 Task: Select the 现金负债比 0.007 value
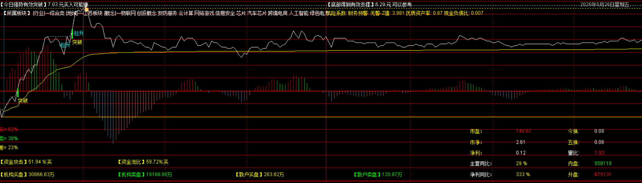pyautogui.click(x=464, y=13)
